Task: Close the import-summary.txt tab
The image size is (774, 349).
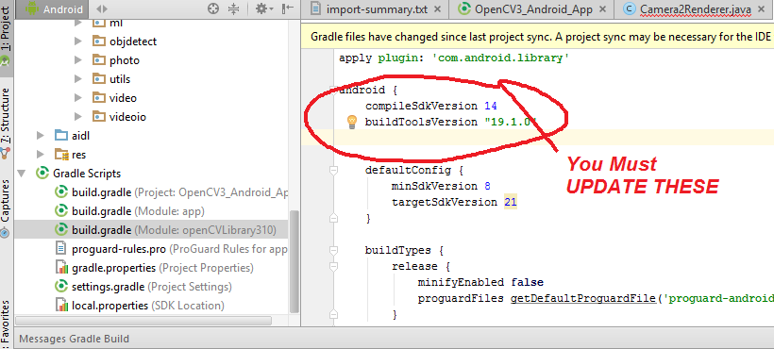Action: coord(437,9)
